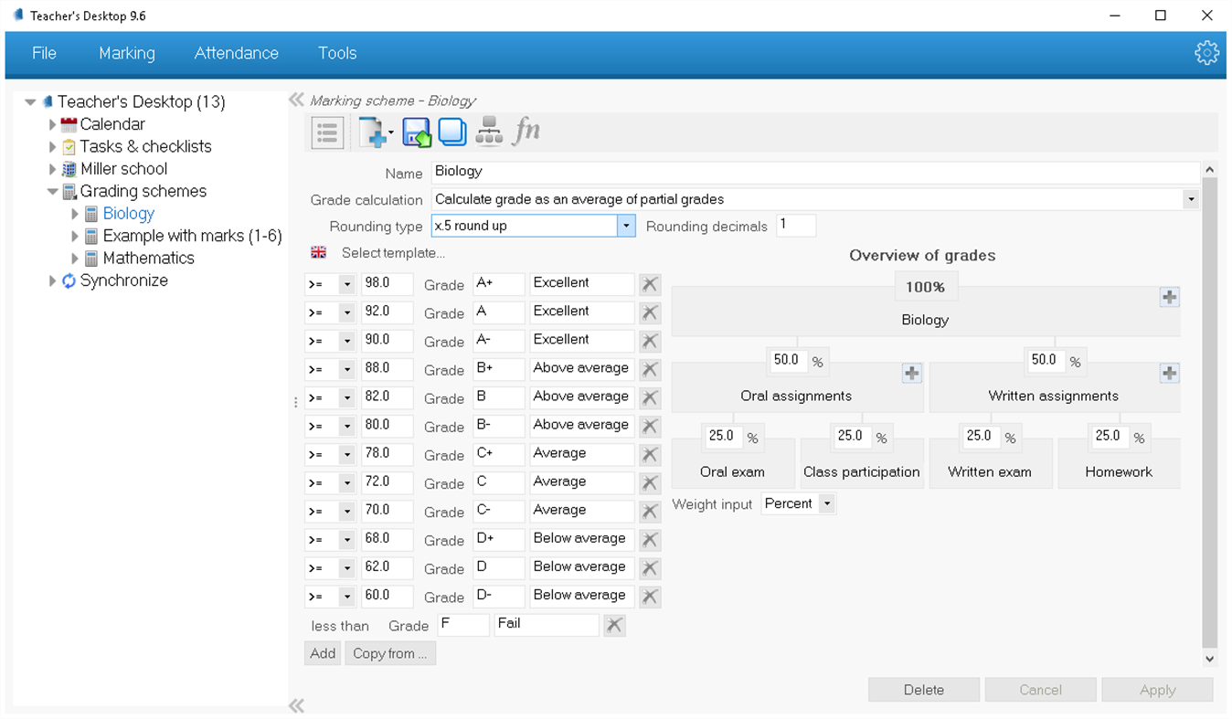
Task: Click the duplicate pages icon
Action: pos(451,132)
